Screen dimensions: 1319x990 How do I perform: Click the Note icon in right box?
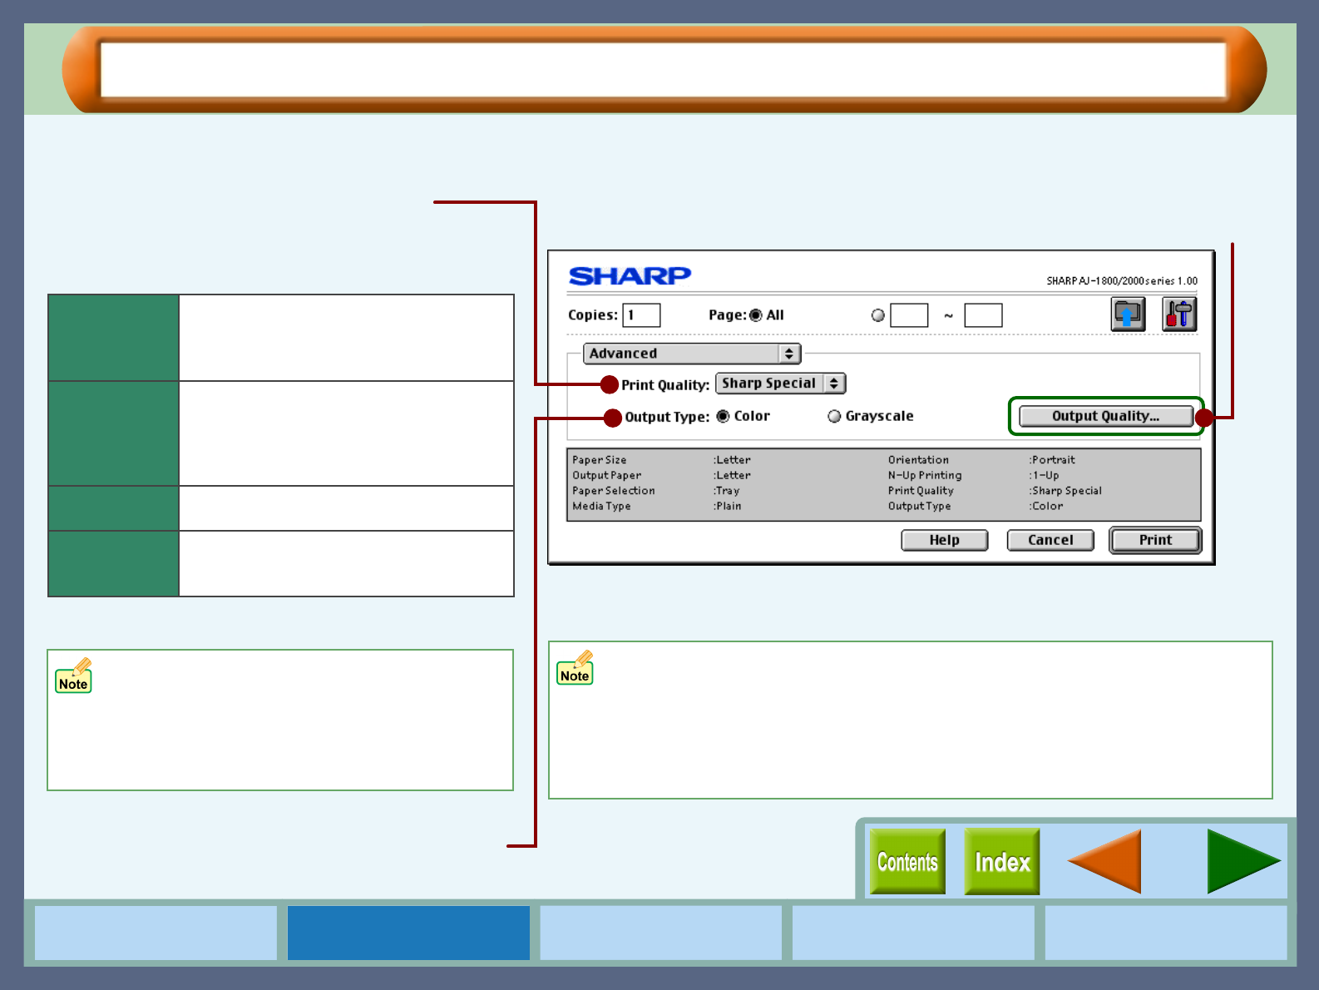[x=576, y=668]
